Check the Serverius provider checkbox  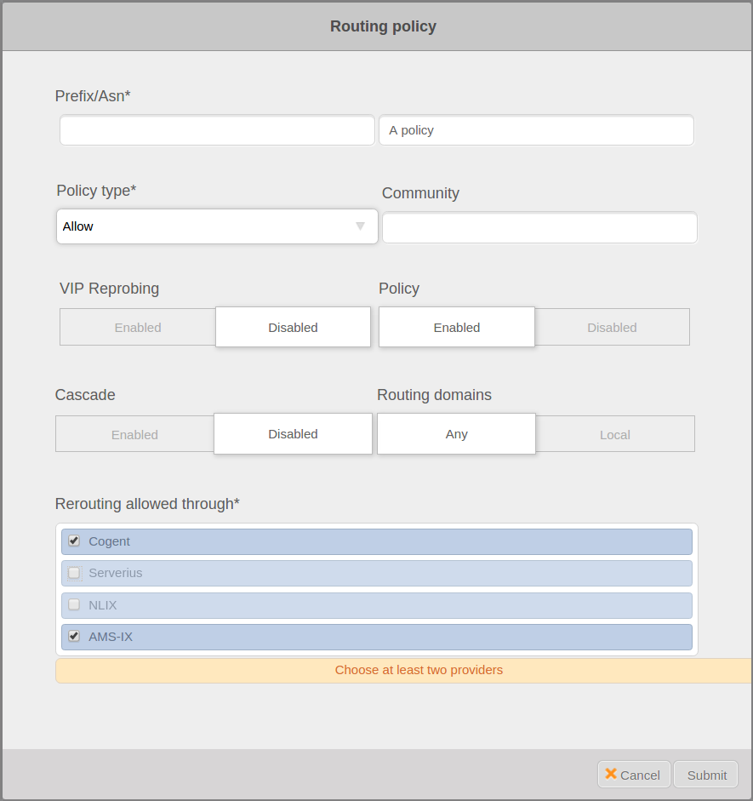pos(74,573)
